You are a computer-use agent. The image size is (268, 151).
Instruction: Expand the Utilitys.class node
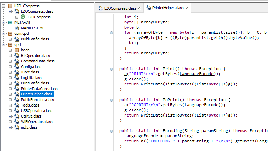(x=10, y=116)
